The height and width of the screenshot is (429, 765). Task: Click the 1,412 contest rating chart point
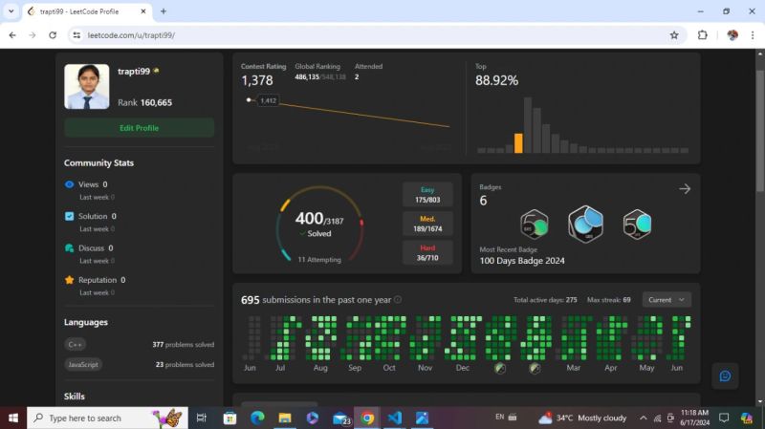pos(249,100)
